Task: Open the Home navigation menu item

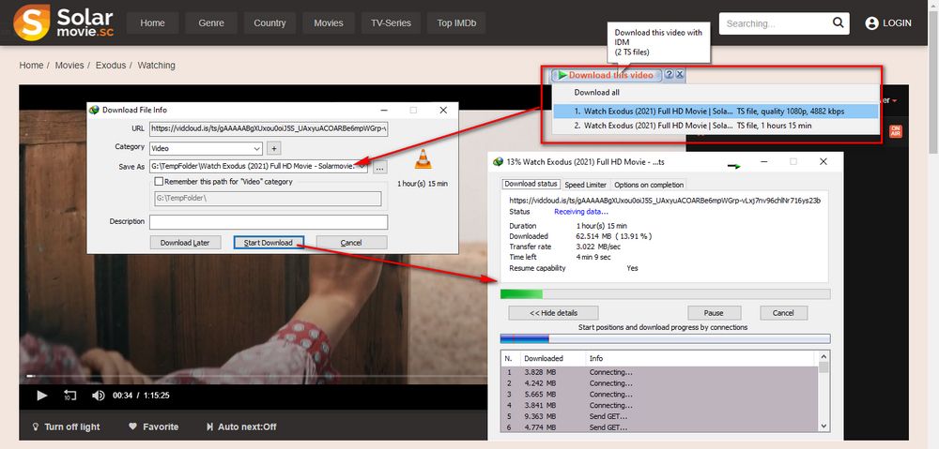Action: pos(152,23)
